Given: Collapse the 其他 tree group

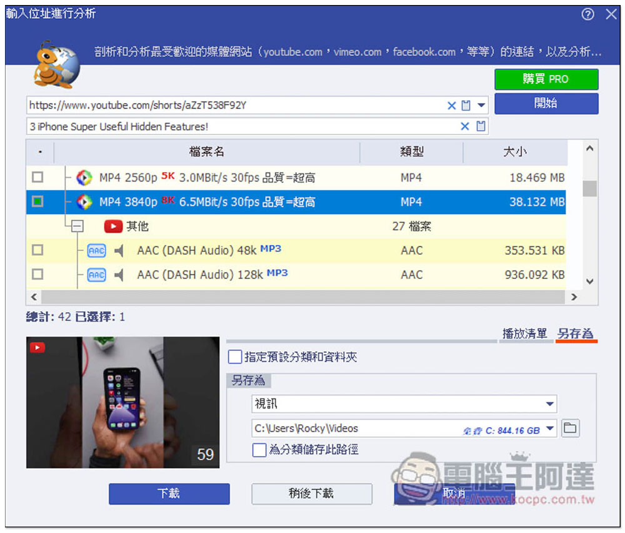Looking at the screenshot, I should pyautogui.click(x=77, y=226).
